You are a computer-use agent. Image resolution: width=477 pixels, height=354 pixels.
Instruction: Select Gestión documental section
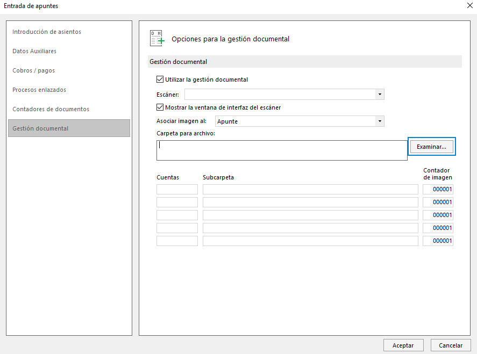click(x=69, y=128)
